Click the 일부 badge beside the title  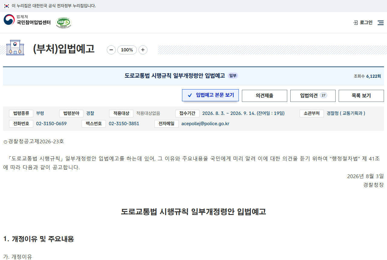[233, 76]
